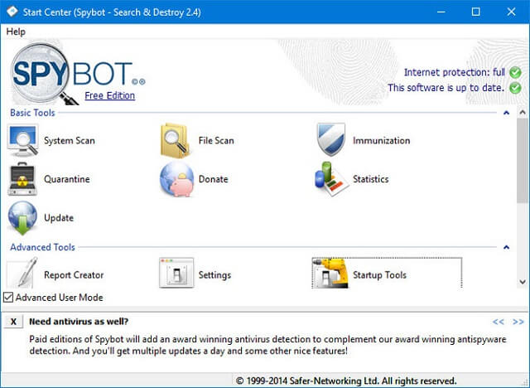This screenshot has width=530, height=388.
Task: Click the Update globe icon
Action: click(22, 218)
